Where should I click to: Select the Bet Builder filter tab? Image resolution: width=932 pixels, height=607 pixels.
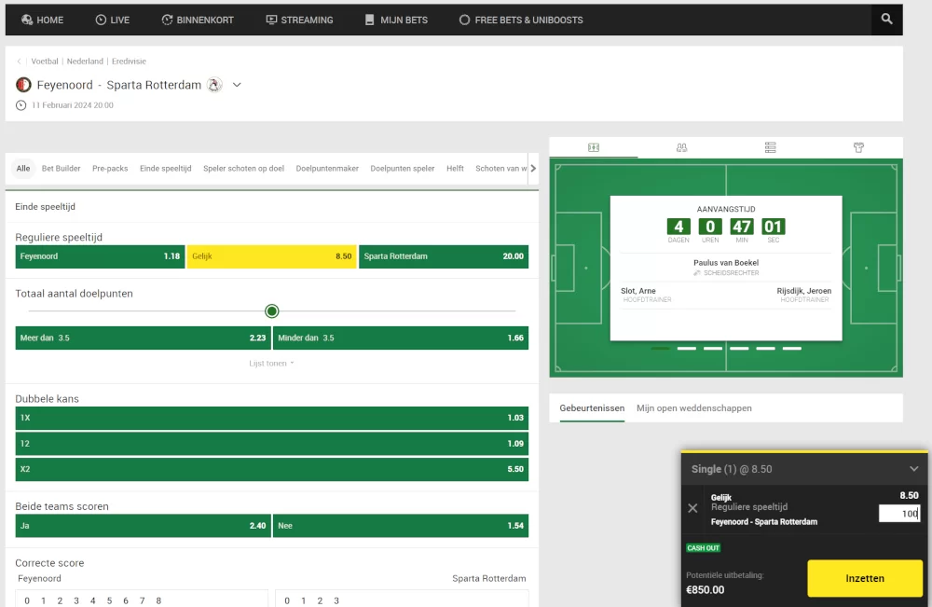[x=62, y=168]
